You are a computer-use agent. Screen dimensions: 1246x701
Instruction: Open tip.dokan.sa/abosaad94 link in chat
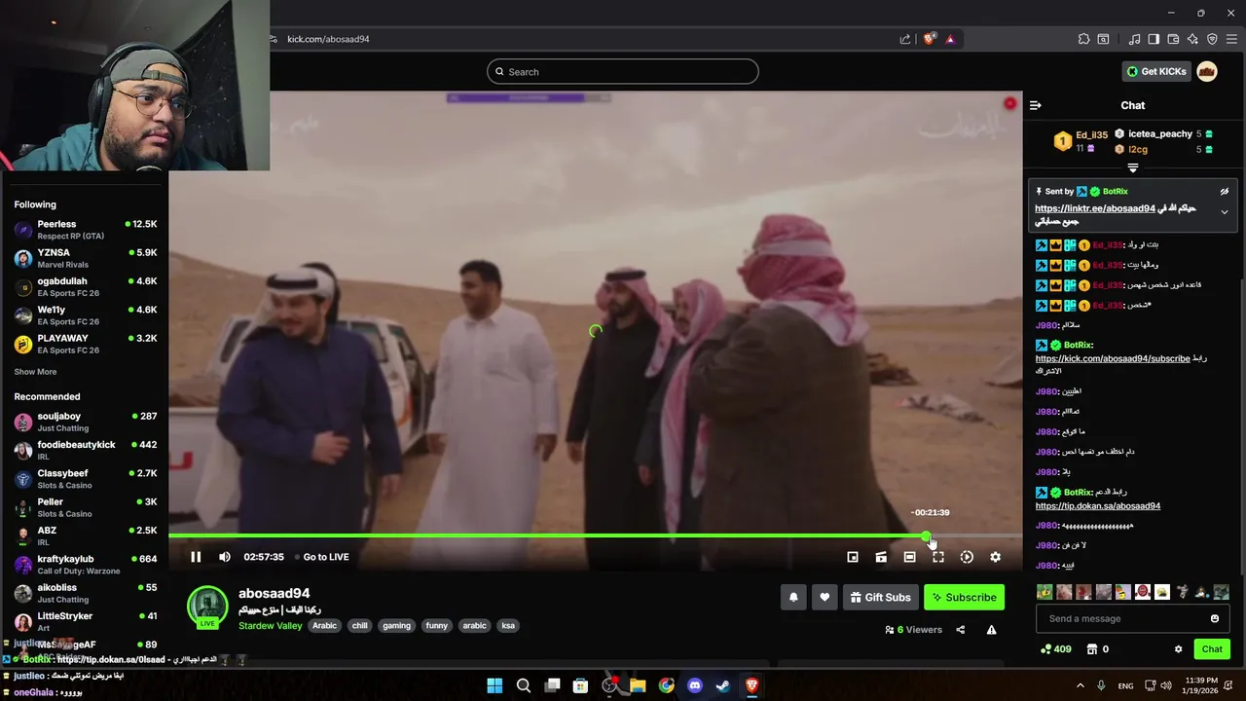(1098, 506)
